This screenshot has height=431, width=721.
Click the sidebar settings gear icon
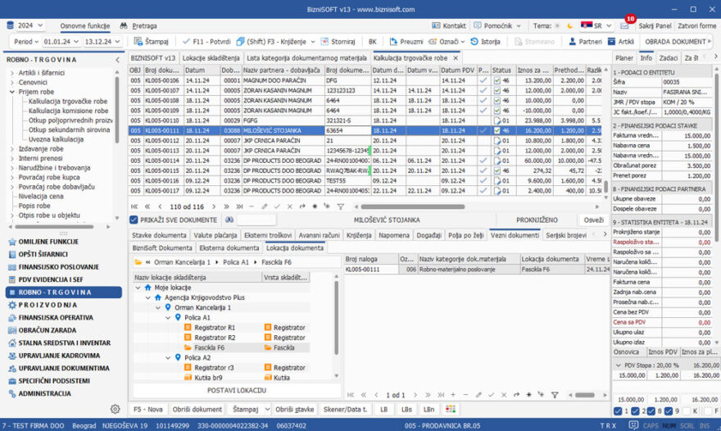click(x=115, y=408)
